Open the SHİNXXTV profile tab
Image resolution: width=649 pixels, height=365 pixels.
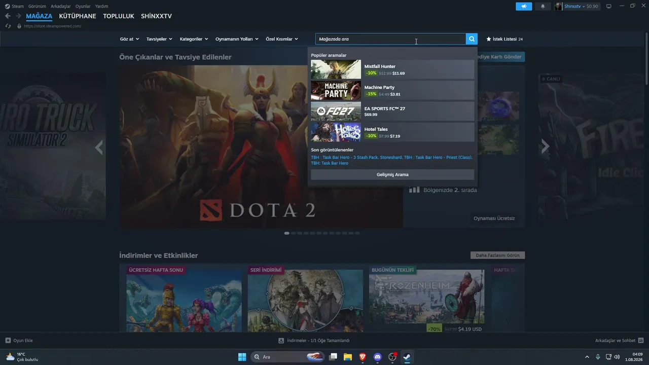coord(156,16)
